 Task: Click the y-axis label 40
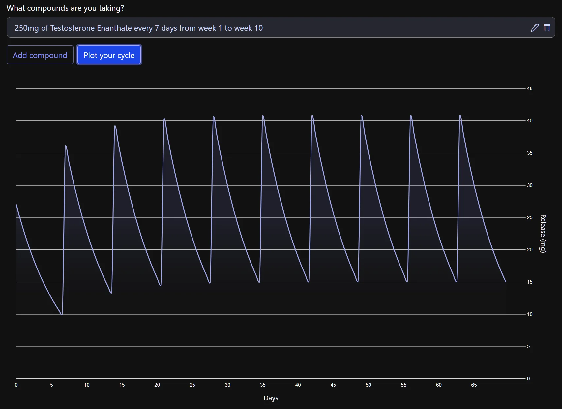530,121
